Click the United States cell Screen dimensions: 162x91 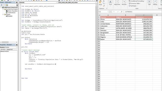point(108,24)
